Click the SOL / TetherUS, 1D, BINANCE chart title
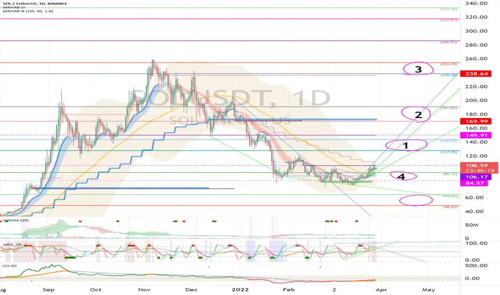This screenshot has height=295, width=500. point(35,4)
